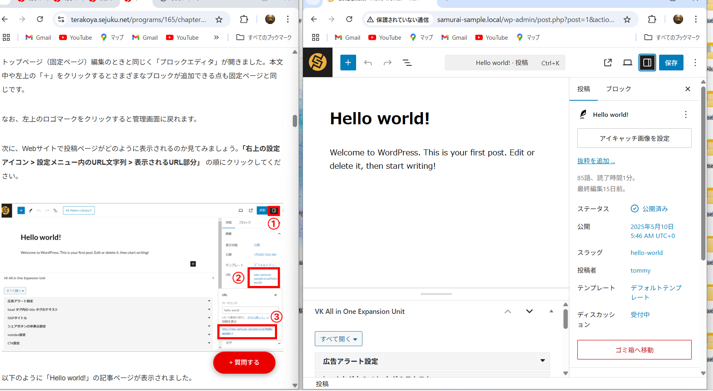
Task: Open extensions puzzle icon in right browser
Action: [652, 19]
